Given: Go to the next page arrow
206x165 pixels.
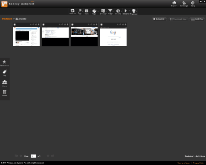Looking at the screenshot, I should 48,156.
